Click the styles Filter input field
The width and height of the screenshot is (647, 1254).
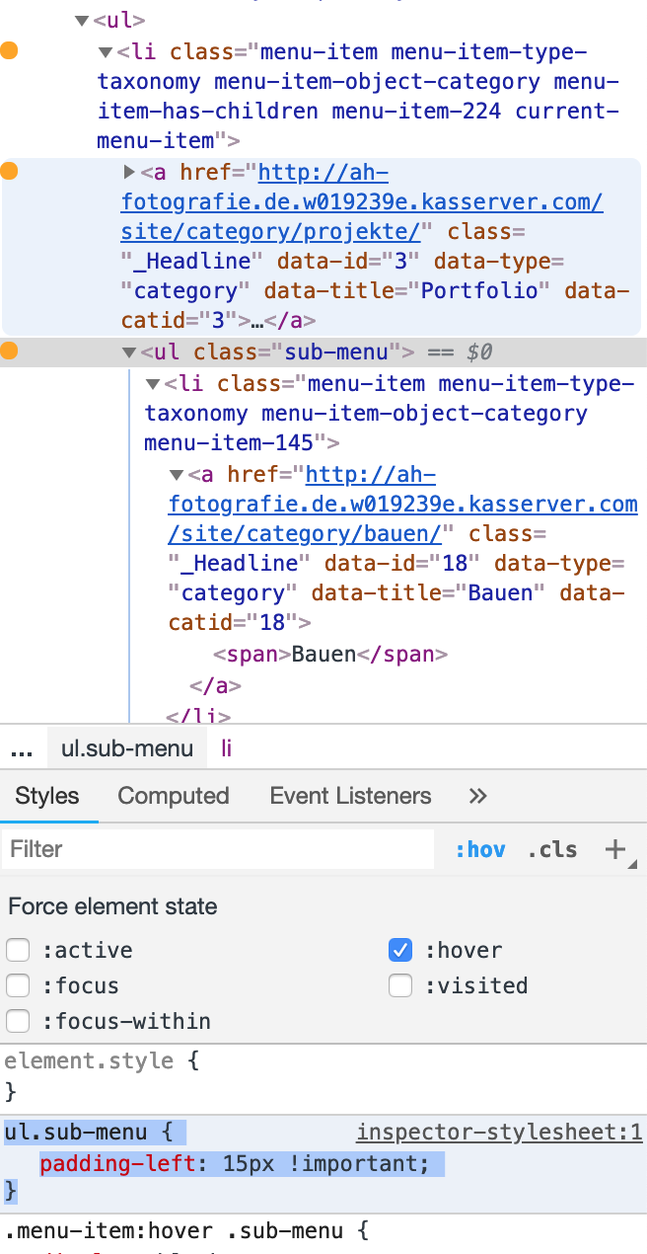(x=217, y=849)
